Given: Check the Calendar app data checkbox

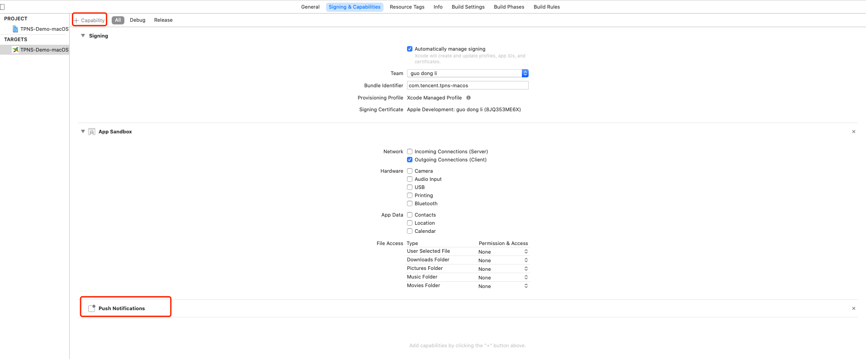Looking at the screenshot, I should [x=410, y=231].
